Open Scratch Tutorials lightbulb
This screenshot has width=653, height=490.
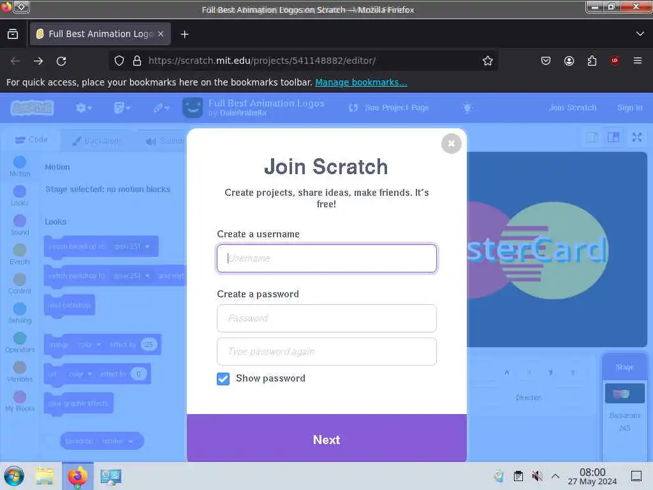click(x=467, y=108)
